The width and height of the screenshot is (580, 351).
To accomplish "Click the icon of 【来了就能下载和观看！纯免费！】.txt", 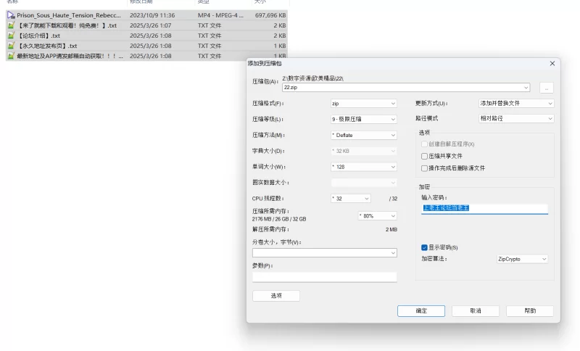I will tap(11, 25).
